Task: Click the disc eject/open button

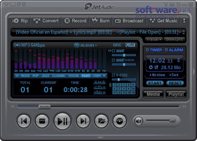Action: coord(119,121)
